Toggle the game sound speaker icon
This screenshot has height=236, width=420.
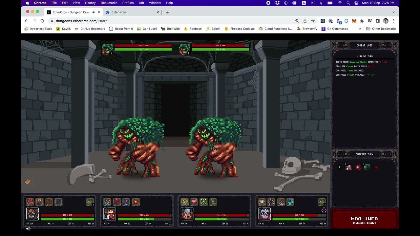[x=28, y=228]
